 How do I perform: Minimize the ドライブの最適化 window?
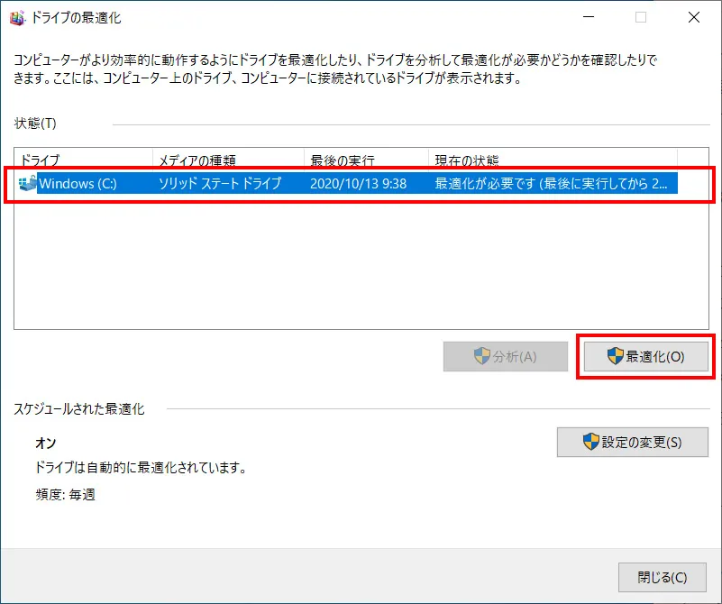pyautogui.click(x=589, y=17)
